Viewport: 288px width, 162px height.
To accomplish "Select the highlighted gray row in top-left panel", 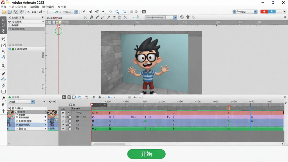I will tap(26, 29).
